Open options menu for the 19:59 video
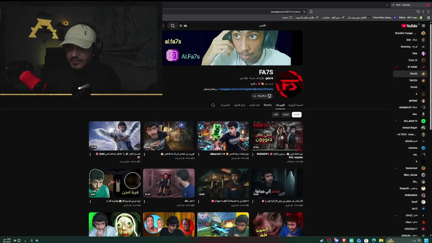This screenshot has width=432, height=243. pyautogui.click(x=90, y=154)
